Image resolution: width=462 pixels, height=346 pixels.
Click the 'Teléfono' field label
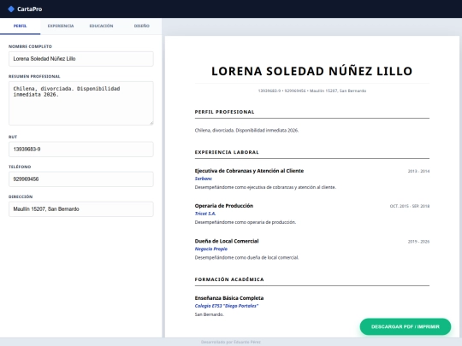tap(20, 167)
